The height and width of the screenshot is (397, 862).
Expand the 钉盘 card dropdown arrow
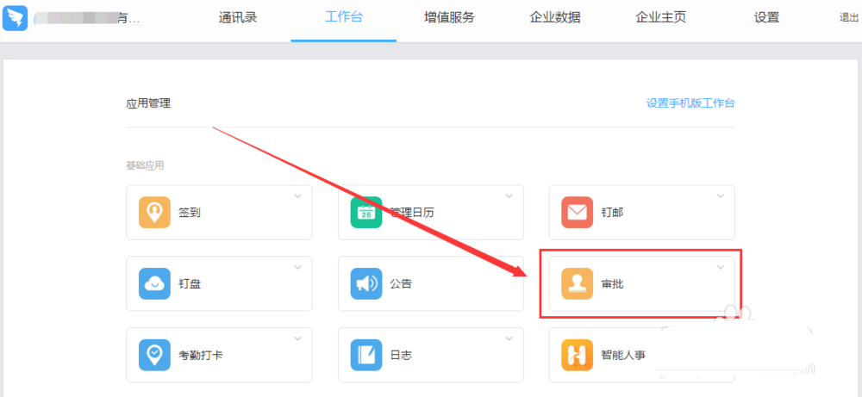click(x=298, y=268)
